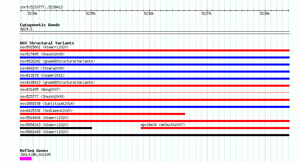
Task: Click the nsv613178 (Cooper2011) label
Action: tap(42, 75)
